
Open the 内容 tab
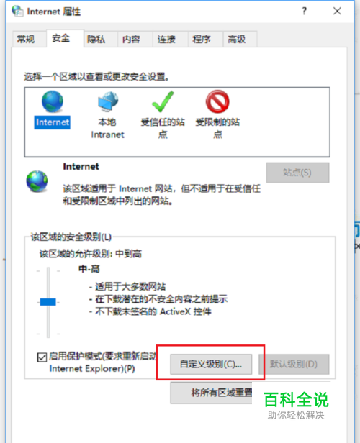pos(131,39)
